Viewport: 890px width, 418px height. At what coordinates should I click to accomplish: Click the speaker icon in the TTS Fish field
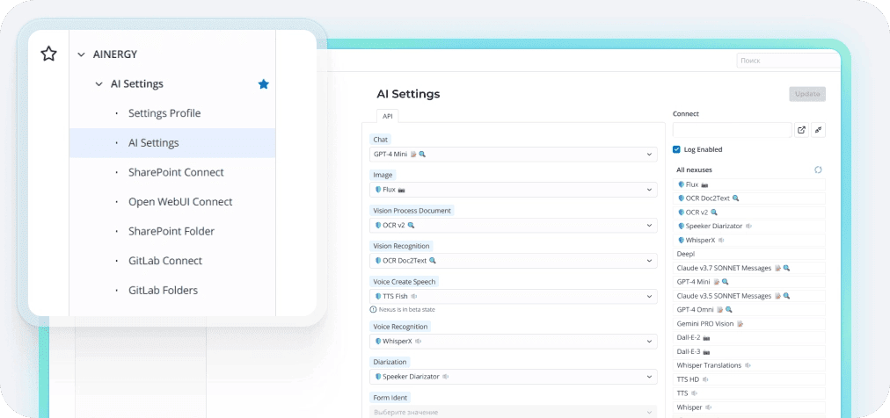[x=414, y=296]
